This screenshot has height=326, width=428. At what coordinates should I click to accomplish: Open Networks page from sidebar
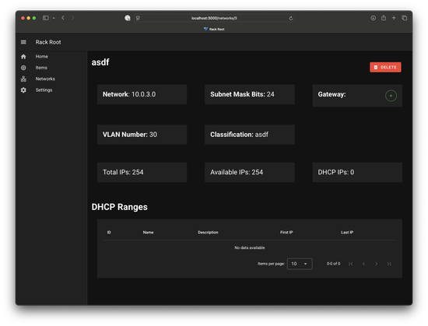45,79
